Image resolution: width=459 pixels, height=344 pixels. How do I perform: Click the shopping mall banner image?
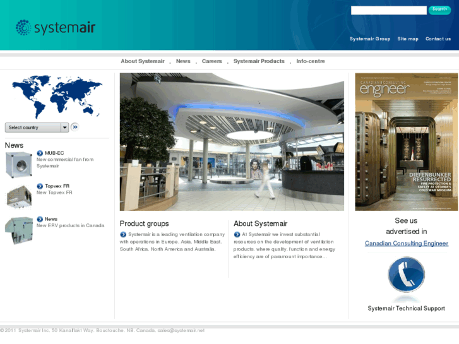232,141
